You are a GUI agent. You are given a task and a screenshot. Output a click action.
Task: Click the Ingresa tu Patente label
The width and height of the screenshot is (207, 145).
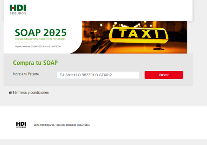pos(26,74)
